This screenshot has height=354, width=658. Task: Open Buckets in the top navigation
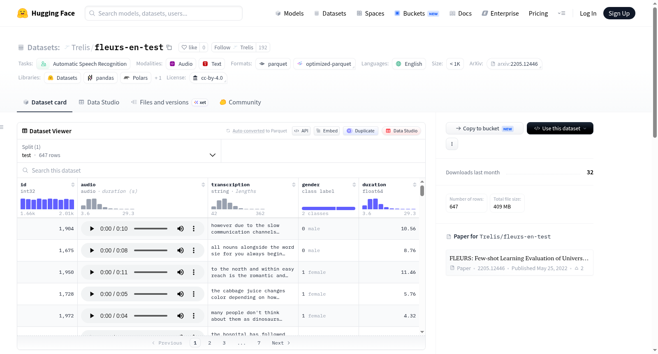click(417, 13)
